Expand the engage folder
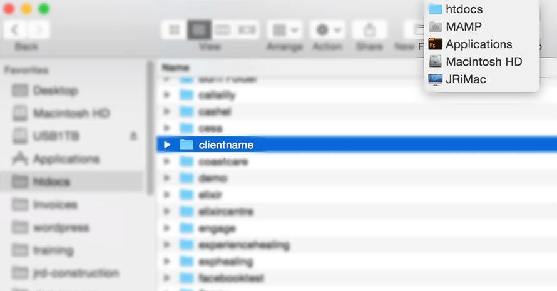Image resolution: width=557 pixels, height=291 pixels. coord(166,228)
